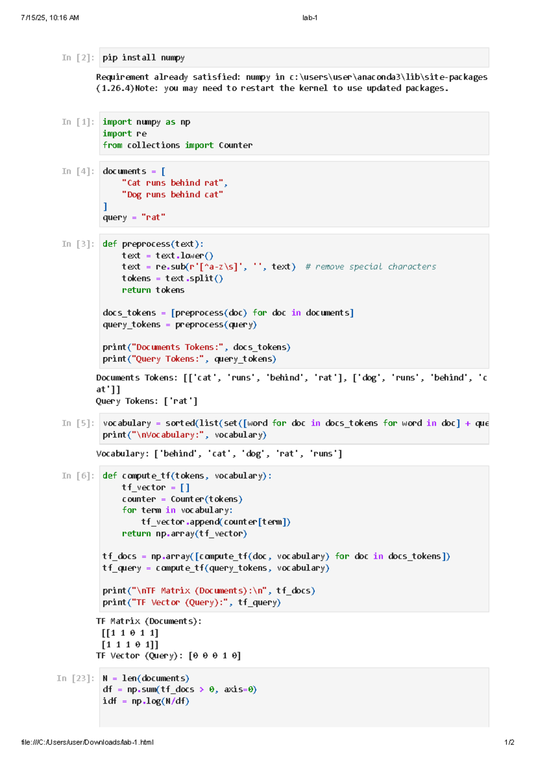This screenshot has height=759, width=536.
Task: Select the vocabulary sorted code cell
Action: coord(294,429)
